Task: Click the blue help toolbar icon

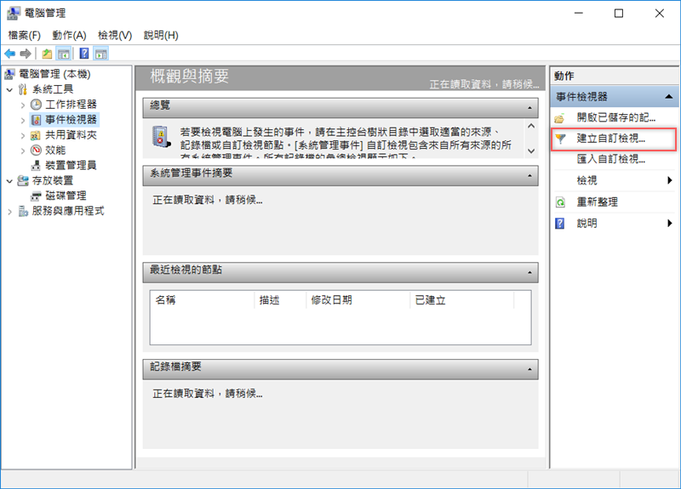Action: (x=84, y=54)
